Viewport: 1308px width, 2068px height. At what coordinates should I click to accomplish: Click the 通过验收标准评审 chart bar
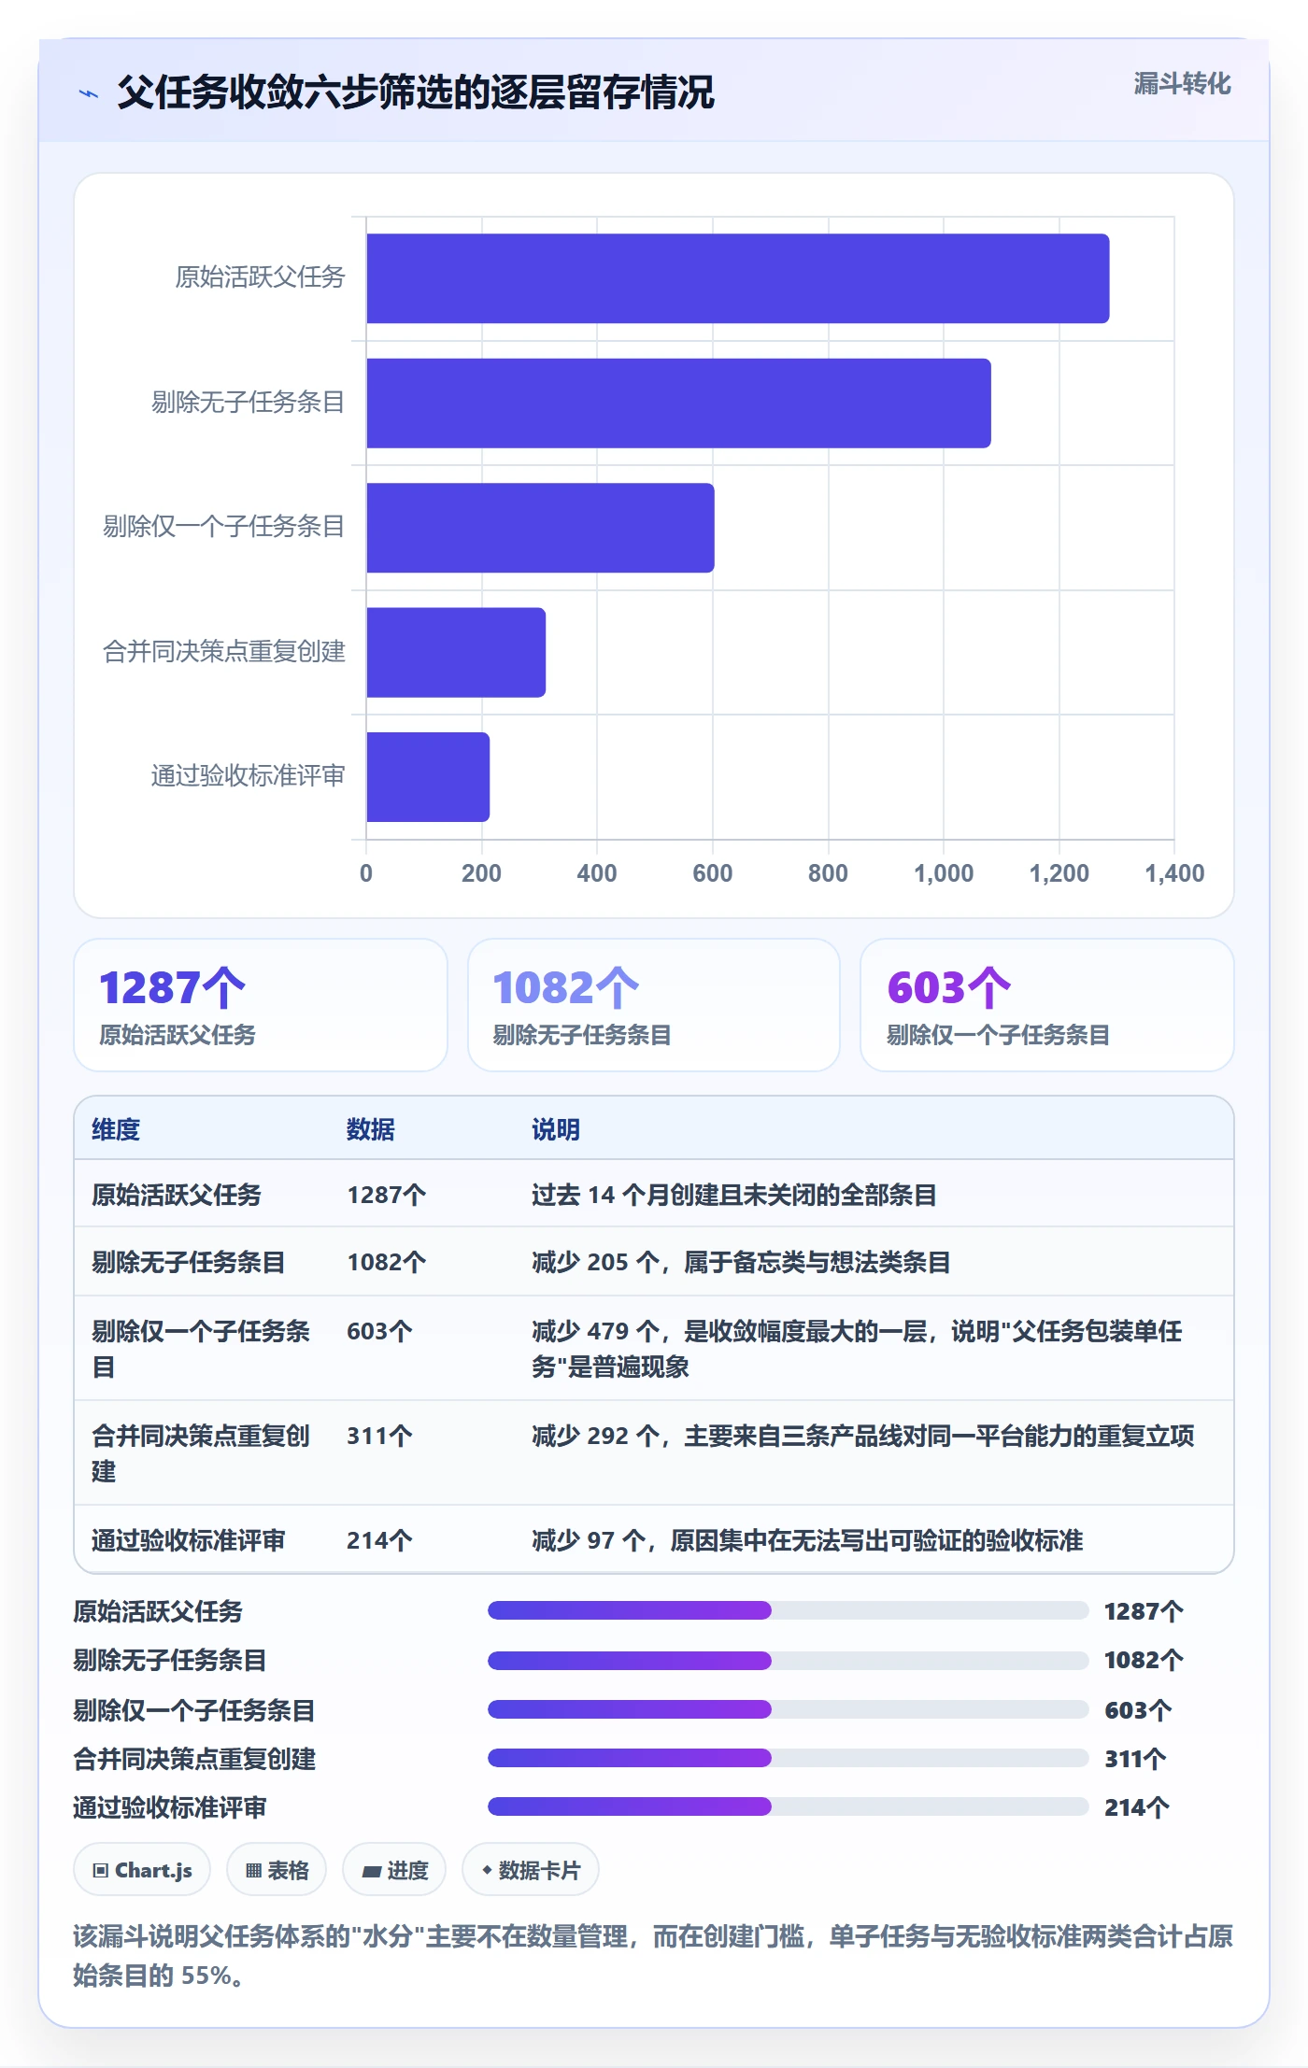click(x=428, y=777)
